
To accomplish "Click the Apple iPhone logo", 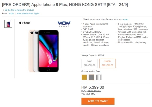I will coord(25,23).
